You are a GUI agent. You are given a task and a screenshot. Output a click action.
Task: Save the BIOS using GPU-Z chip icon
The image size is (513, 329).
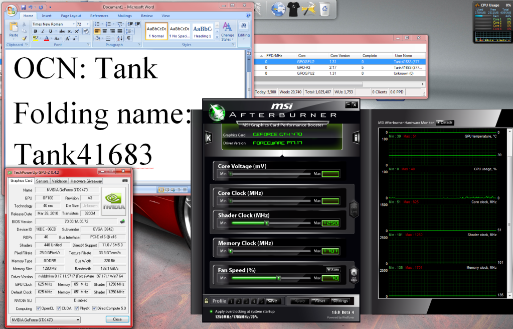click(122, 222)
